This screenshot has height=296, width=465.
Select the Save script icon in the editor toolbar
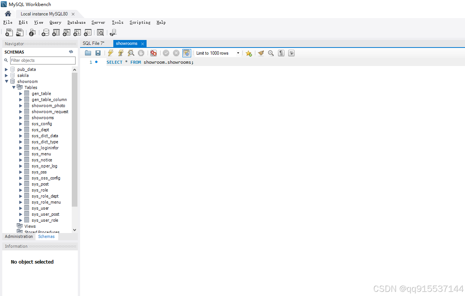coord(98,53)
